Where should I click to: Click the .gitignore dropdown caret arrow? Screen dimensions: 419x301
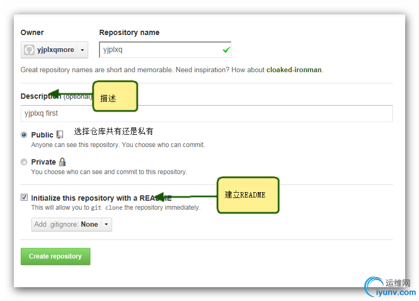(106, 225)
